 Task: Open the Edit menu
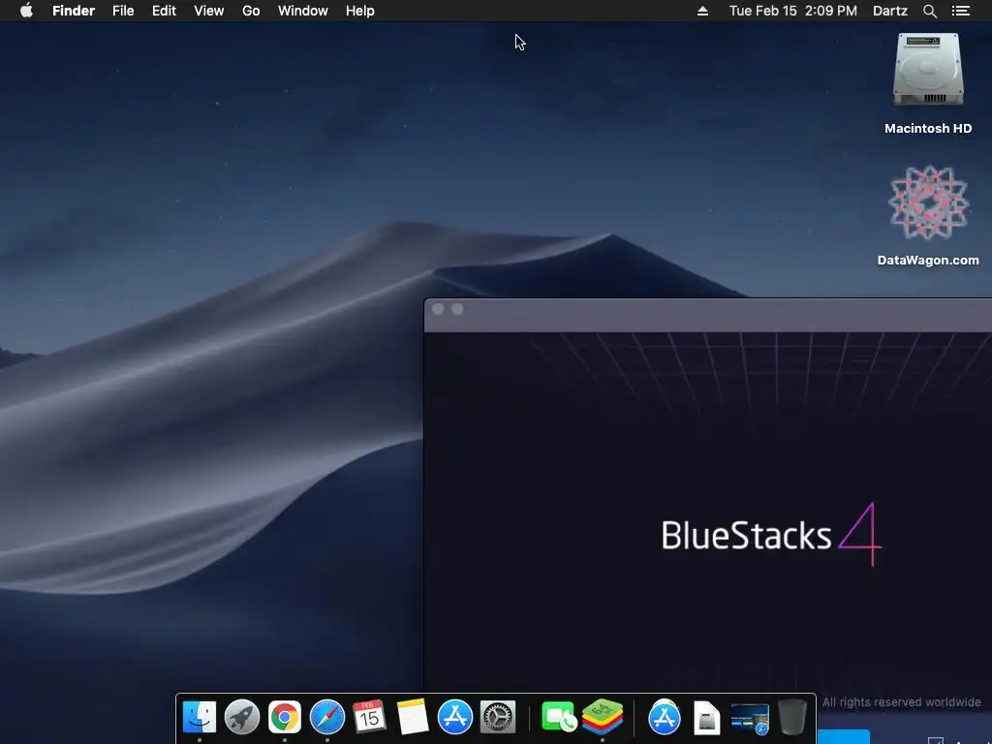[164, 11]
